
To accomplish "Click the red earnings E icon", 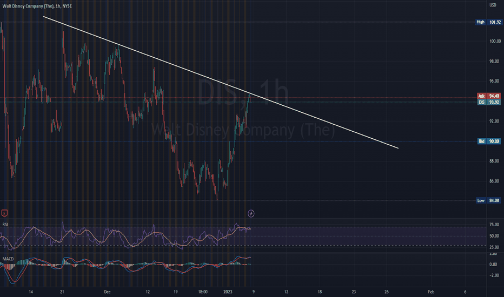I will [4, 213].
